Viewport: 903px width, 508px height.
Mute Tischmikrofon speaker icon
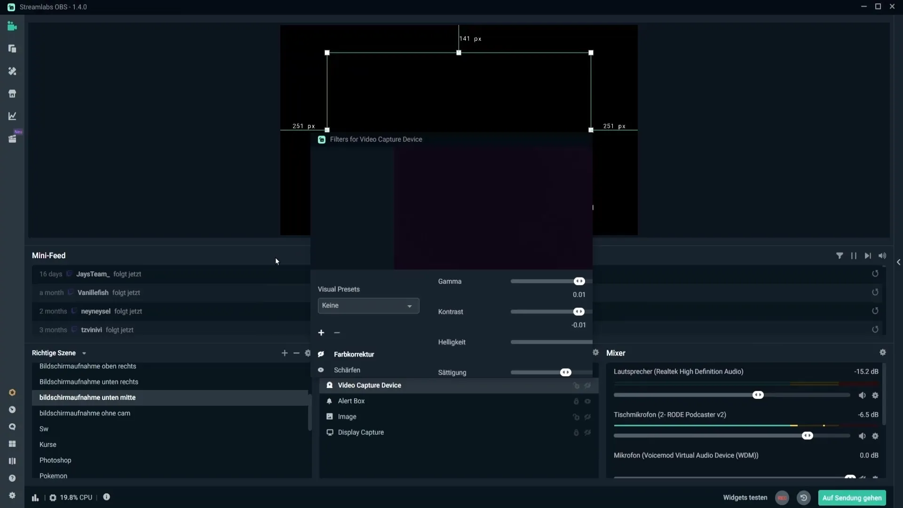tap(862, 436)
